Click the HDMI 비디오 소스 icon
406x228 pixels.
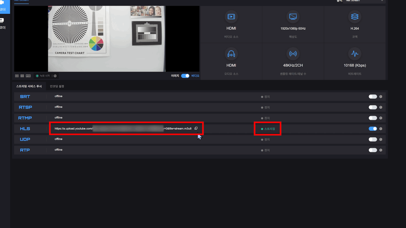[231, 17]
